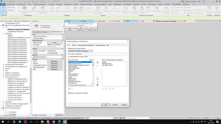Viewport: 221px width, 124px height.
Task: Switch to the Вид dialog tab
Action: coord(108,45)
